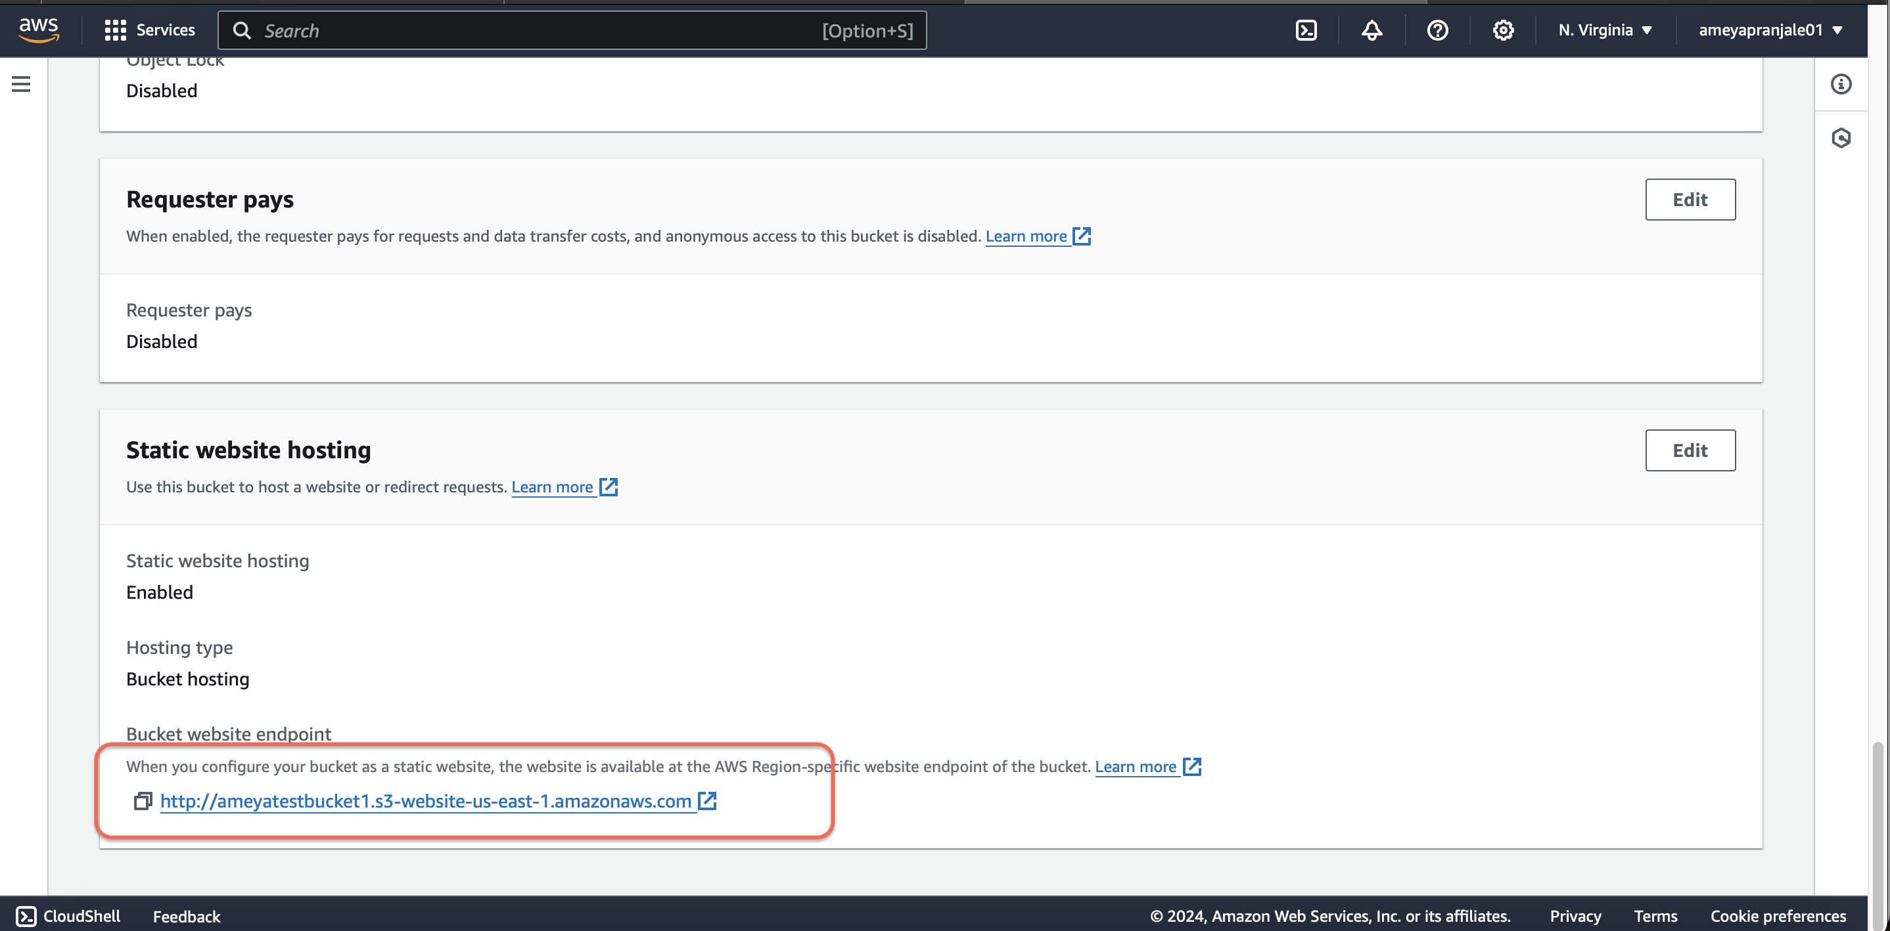This screenshot has width=1890, height=931.
Task: Click the CloudShell icon in footer
Action: (26, 916)
